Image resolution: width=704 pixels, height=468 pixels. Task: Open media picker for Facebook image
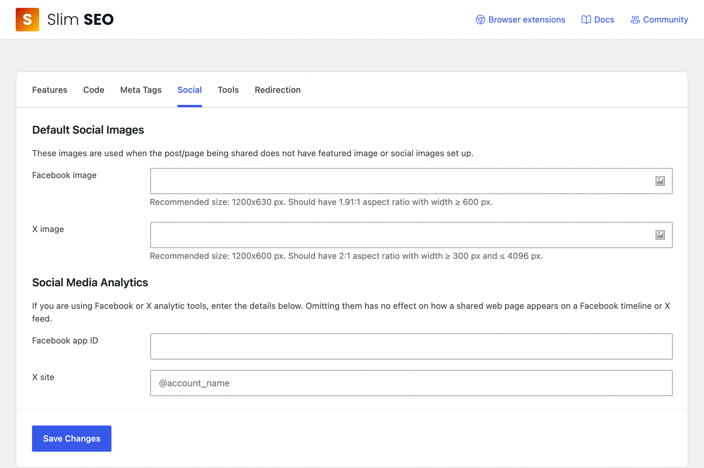coord(660,181)
